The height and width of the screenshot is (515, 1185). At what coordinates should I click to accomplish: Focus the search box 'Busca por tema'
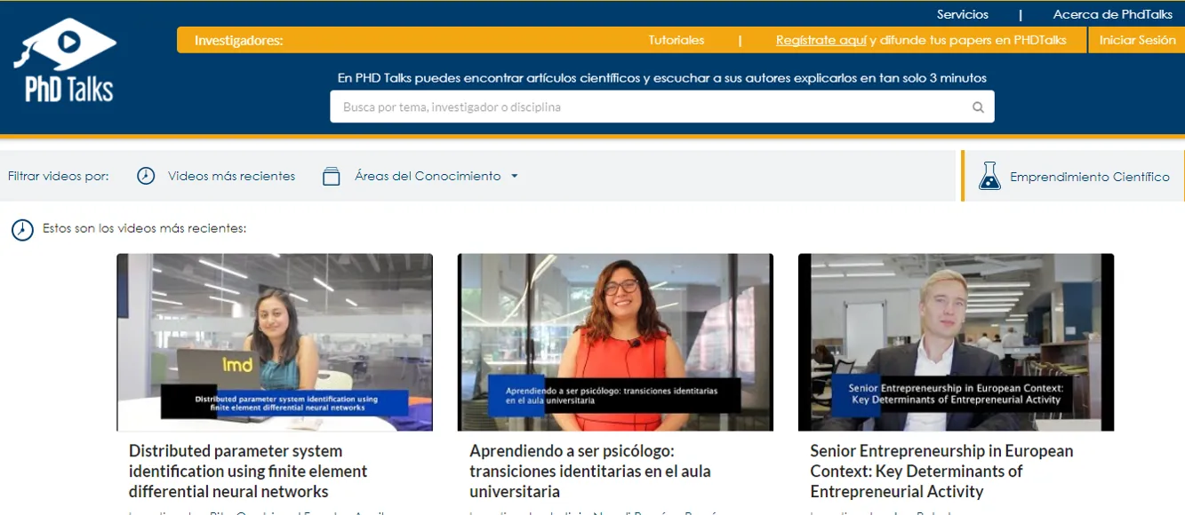coord(662,107)
